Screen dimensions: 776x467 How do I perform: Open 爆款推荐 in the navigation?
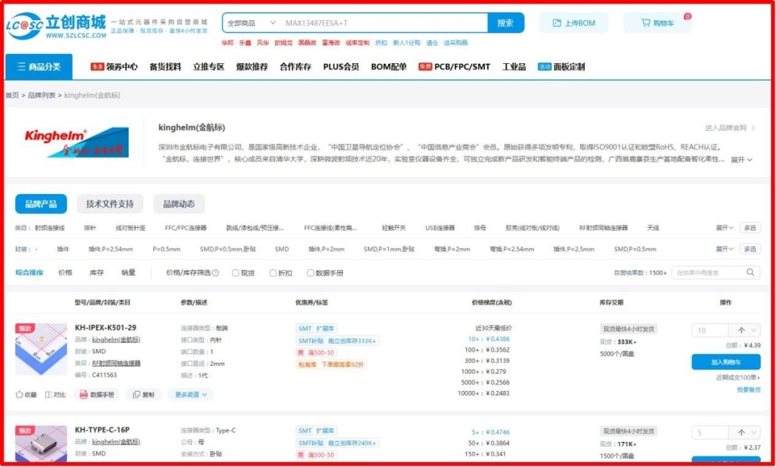tap(252, 67)
